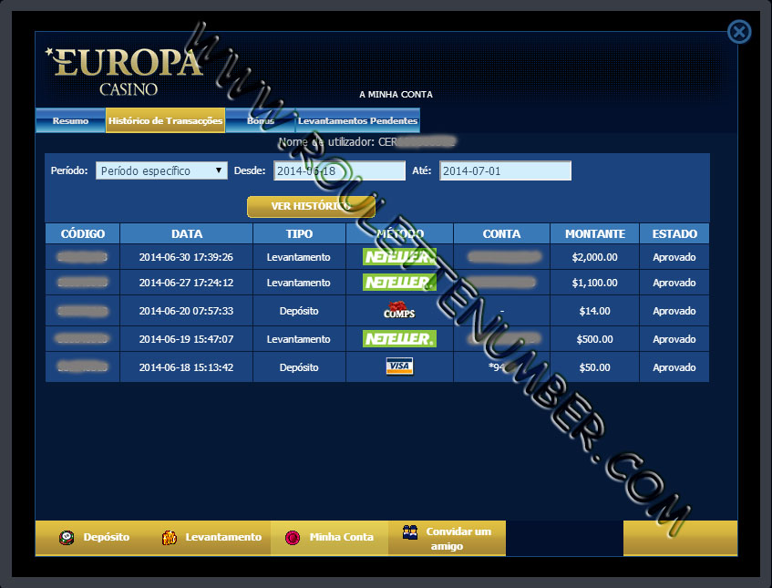Click Levantamento type in 2014-06-19 row
The image size is (772, 588).
[298, 339]
